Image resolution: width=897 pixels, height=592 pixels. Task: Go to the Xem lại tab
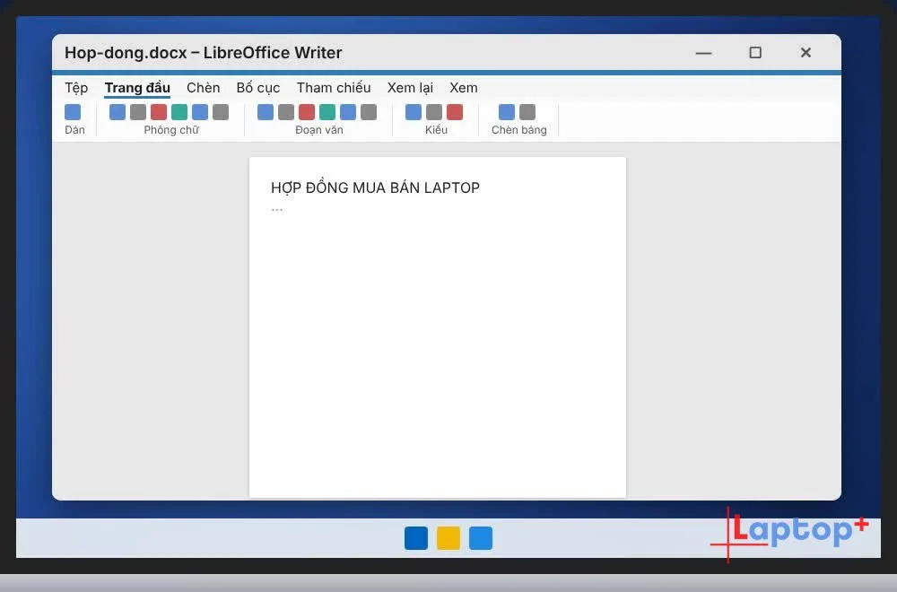point(410,88)
